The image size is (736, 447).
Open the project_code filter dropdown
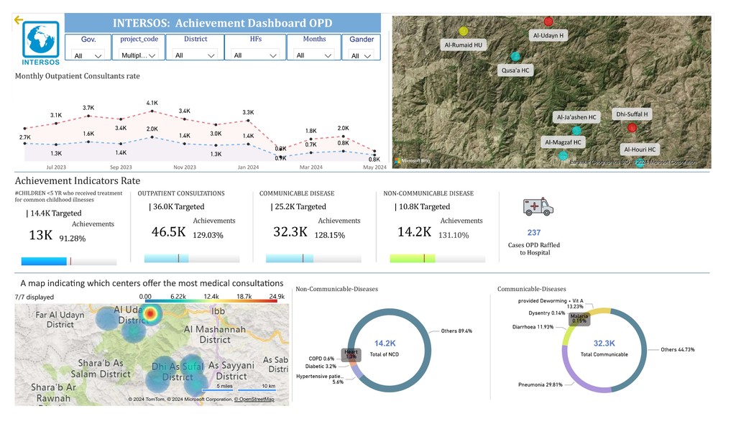[x=138, y=55]
